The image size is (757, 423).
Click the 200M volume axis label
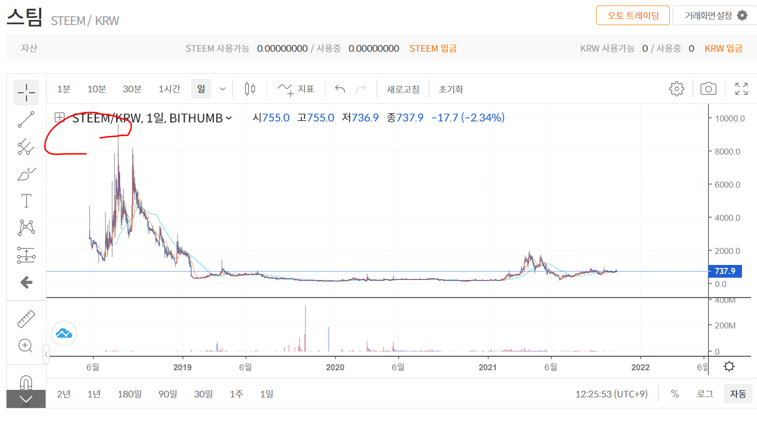coord(725,326)
